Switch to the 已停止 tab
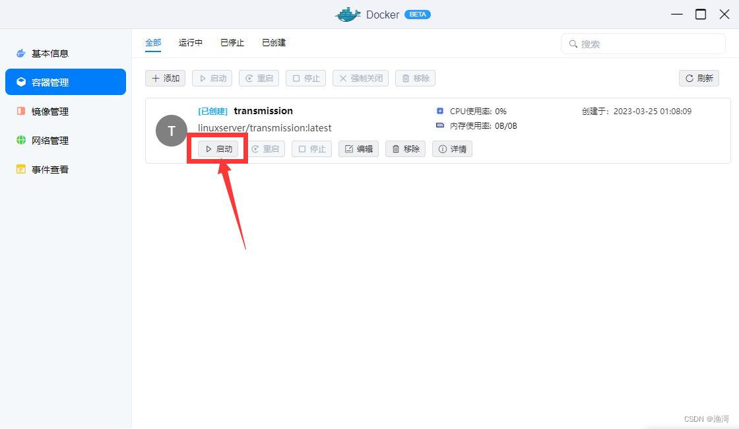Image resolution: width=739 pixels, height=429 pixels. coord(232,42)
